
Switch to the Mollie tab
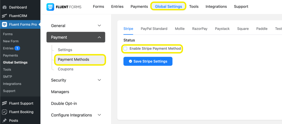[180, 29]
